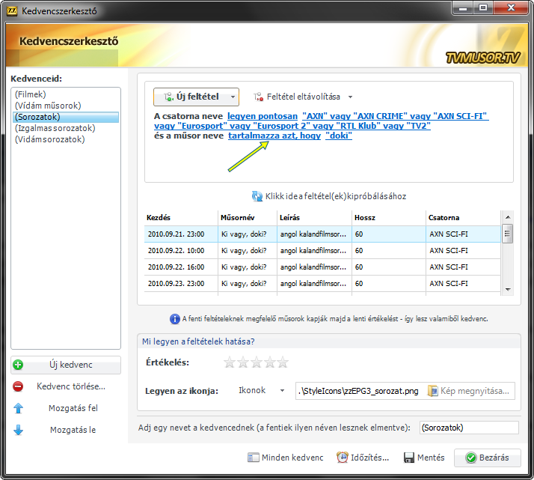The height and width of the screenshot is (480, 534).
Task: Click the blue up arrow Mozgatás fel
Action: [x=19, y=408]
